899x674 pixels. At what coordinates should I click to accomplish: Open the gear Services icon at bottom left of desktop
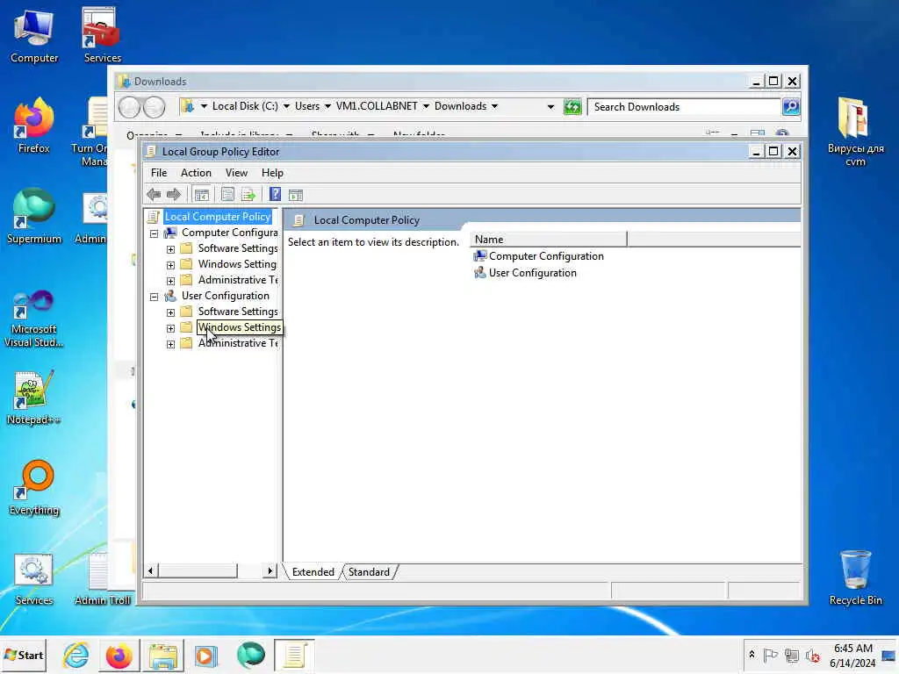[x=34, y=579]
